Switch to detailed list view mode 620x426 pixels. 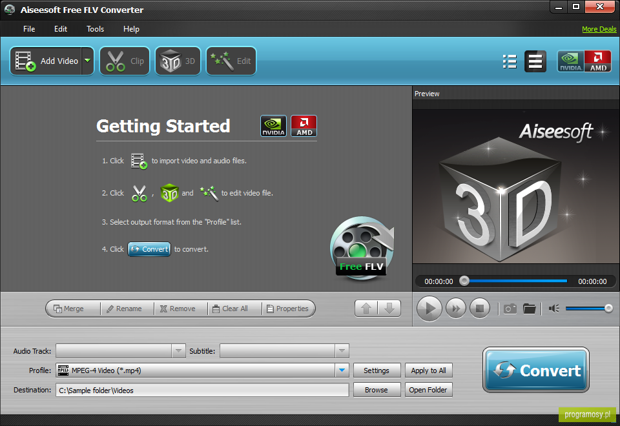535,61
